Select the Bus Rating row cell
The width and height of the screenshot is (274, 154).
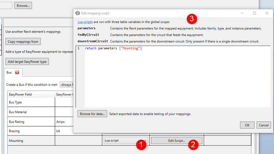click(x=31, y=122)
